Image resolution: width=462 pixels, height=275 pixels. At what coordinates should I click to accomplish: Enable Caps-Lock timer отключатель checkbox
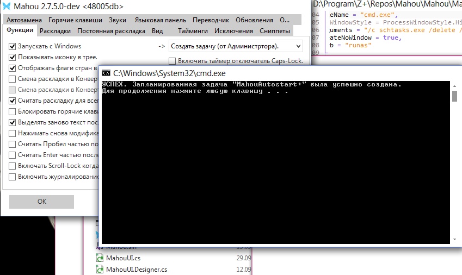click(x=172, y=61)
